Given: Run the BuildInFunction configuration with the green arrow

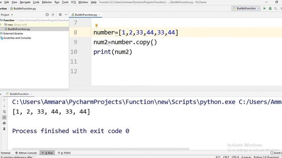Looking at the screenshot, I should click(x=264, y=8).
